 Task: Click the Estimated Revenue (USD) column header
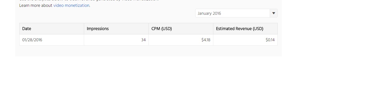pos(245,29)
